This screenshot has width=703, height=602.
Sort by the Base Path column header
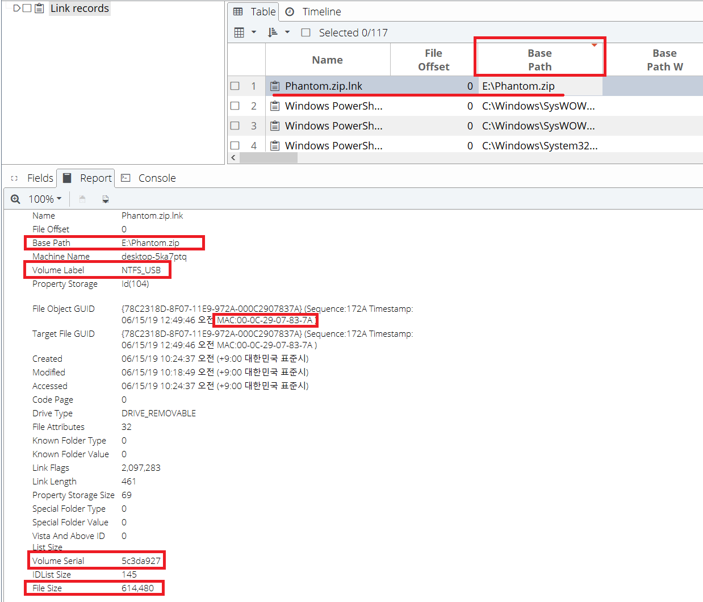pyautogui.click(x=539, y=60)
